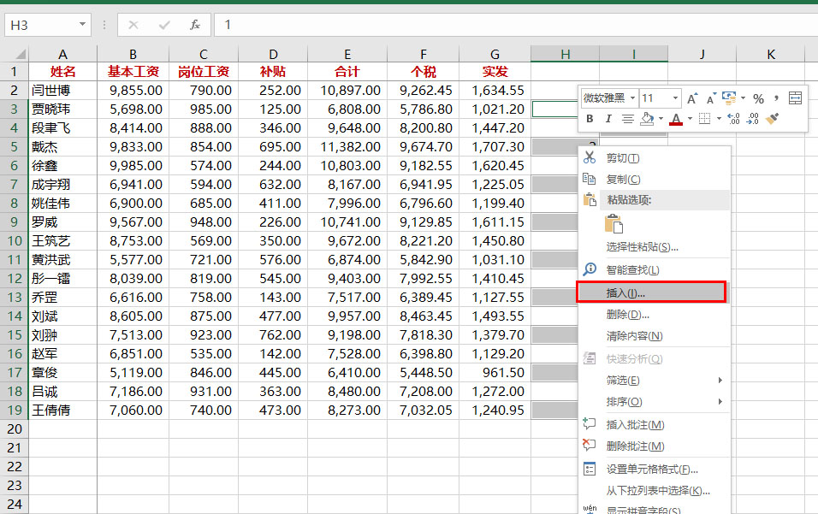Image resolution: width=818 pixels, height=514 pixels.
Task: Select column D header
Action: [x=273, y=54]
